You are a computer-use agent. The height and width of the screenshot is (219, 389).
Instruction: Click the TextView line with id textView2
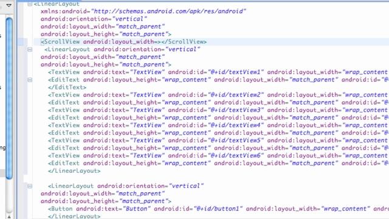pos(218,95)
